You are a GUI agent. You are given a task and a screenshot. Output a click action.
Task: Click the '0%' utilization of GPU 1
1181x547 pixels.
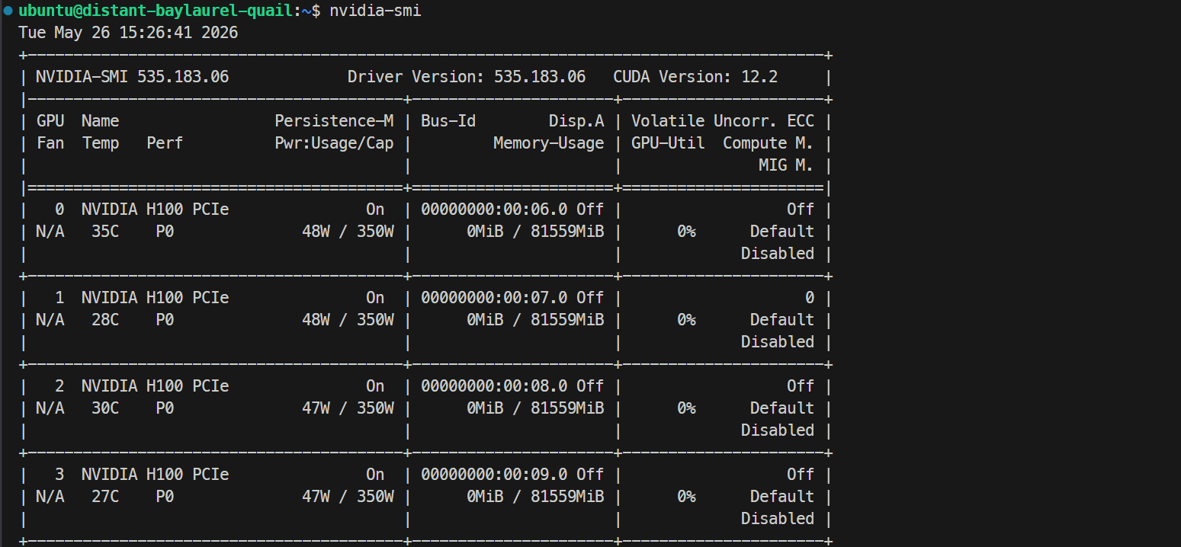(686, 320)
